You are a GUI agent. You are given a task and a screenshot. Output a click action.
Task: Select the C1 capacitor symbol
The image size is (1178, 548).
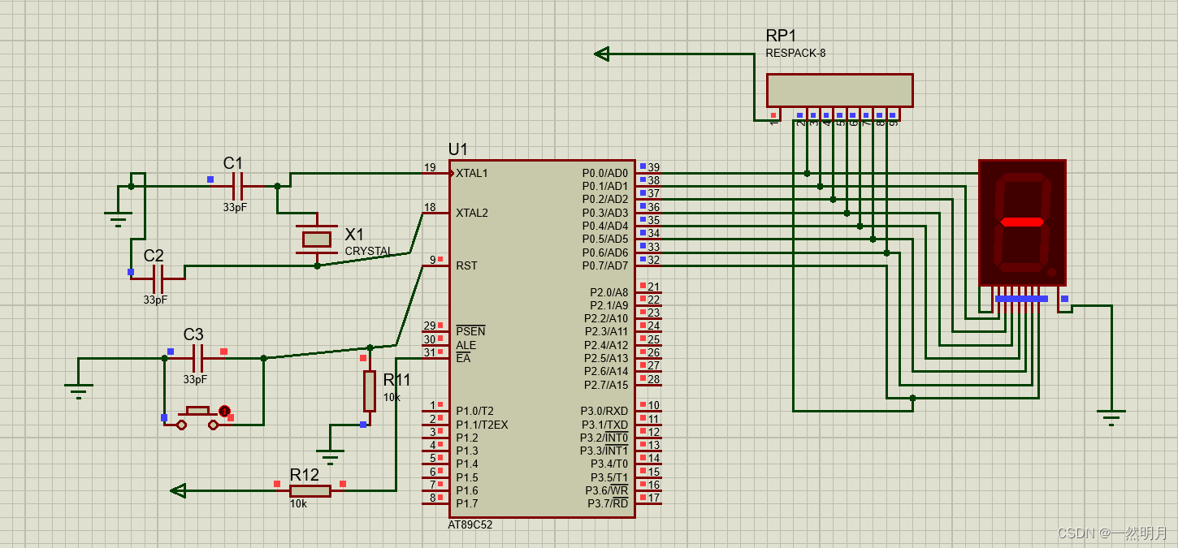tap(237, 186)
